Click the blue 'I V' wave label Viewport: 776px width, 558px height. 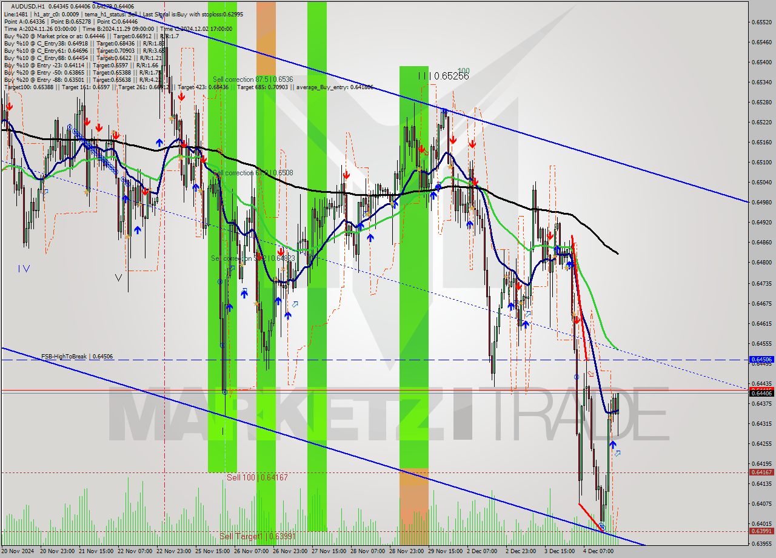(24, 268)
